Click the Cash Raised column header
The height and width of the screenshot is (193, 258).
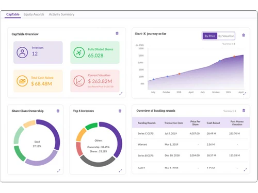(x=213, y=123)
